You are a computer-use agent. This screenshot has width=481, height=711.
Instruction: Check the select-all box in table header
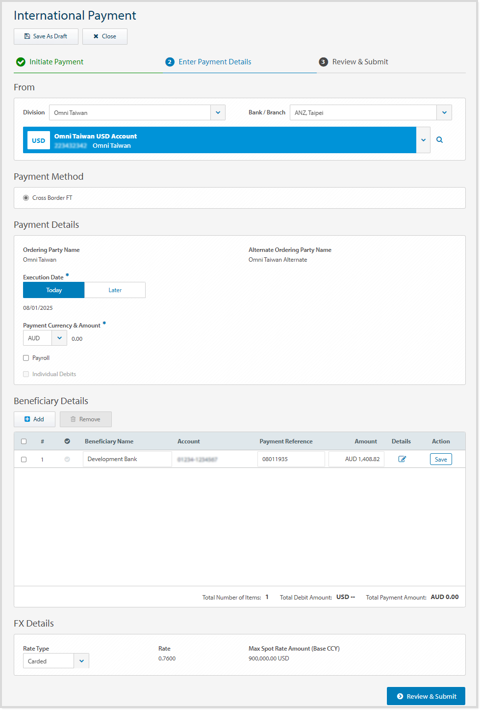(x=24, y=441)
